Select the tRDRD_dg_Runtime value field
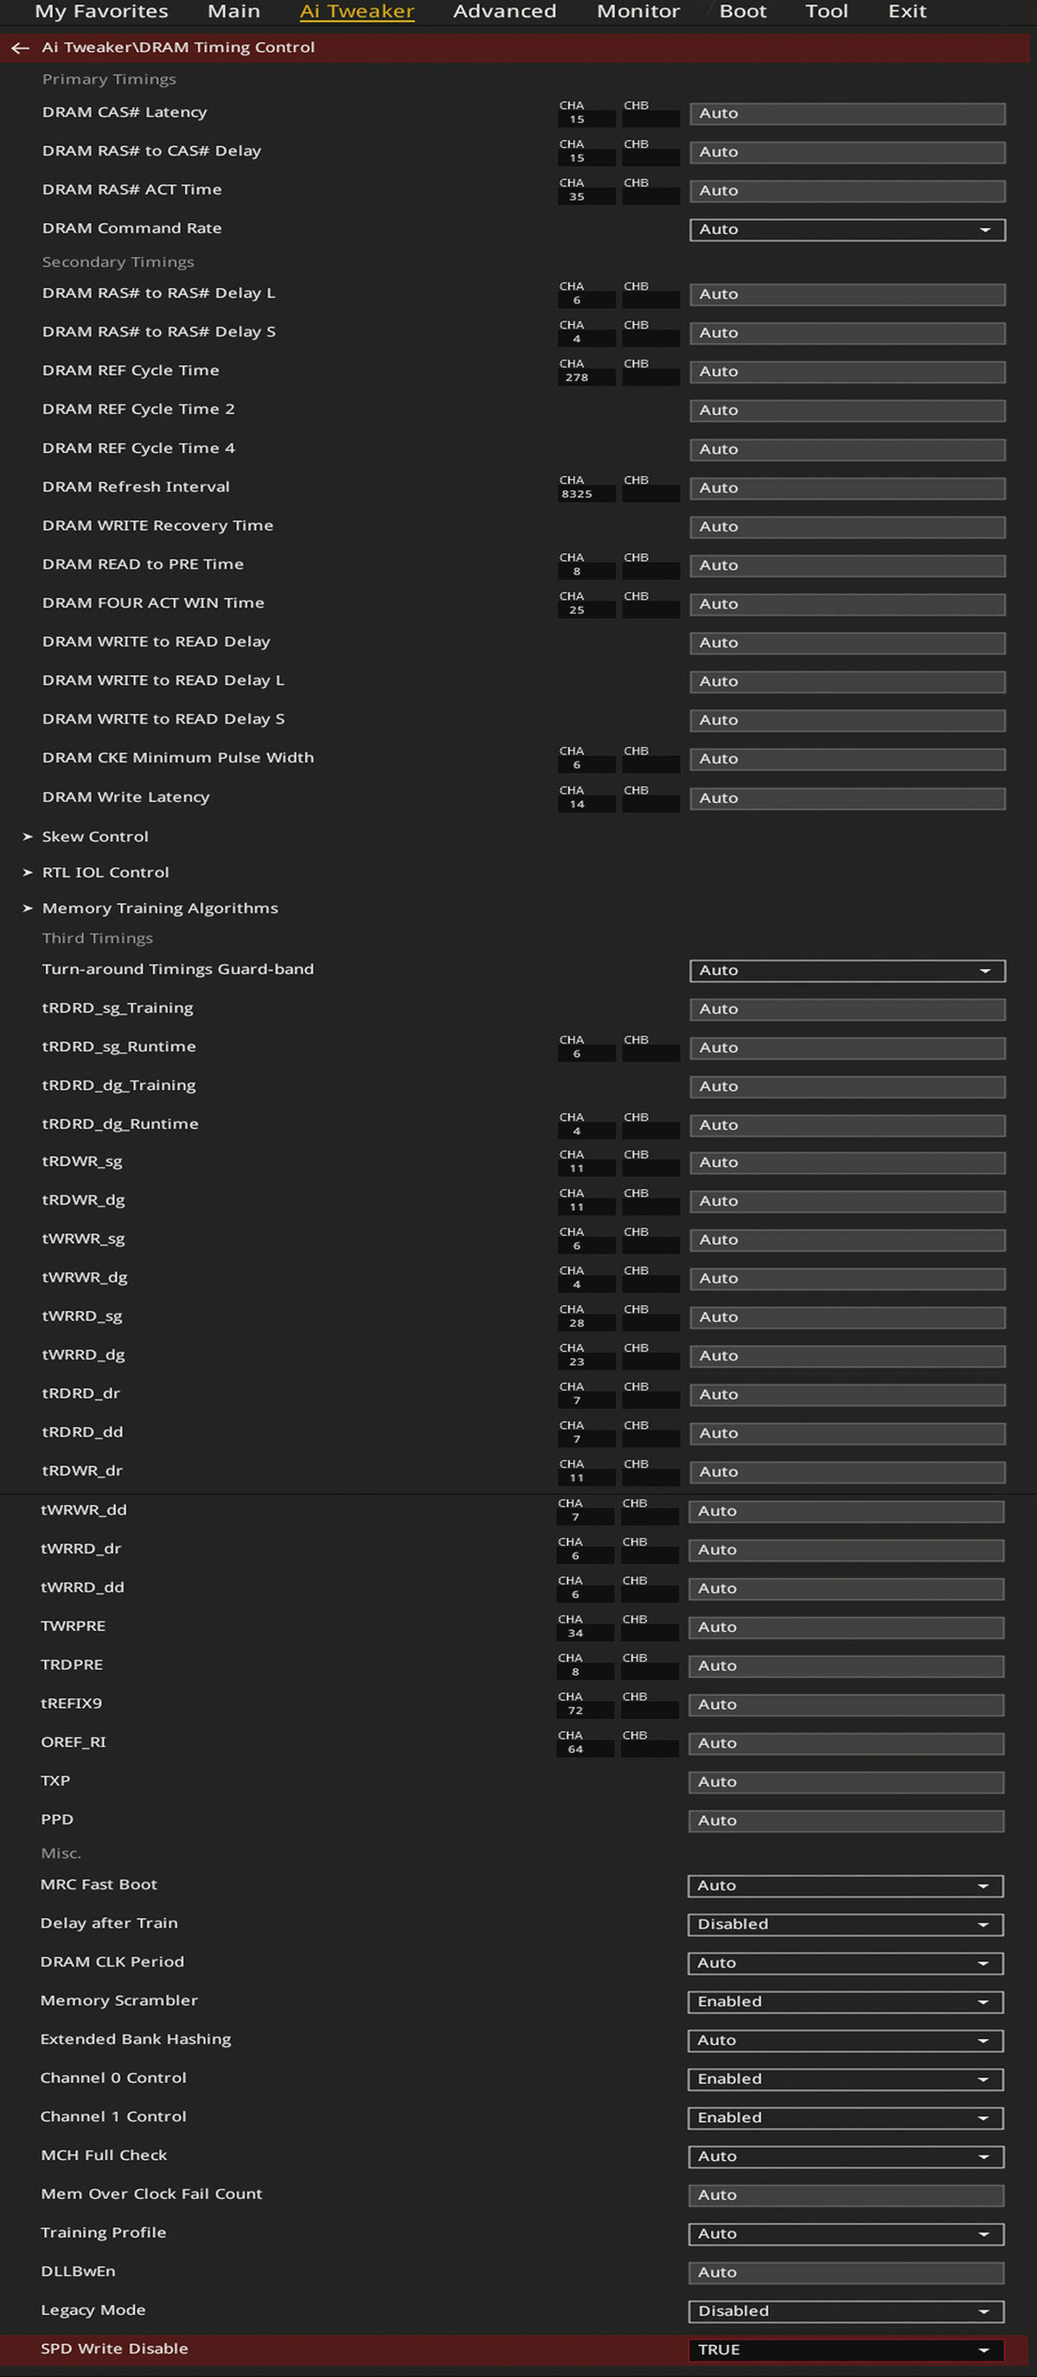 (x=847, y=1125)
